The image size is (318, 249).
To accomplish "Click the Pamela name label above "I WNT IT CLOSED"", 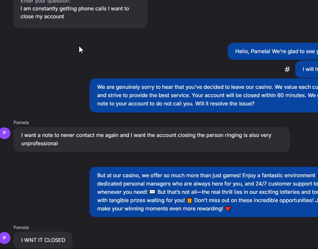I will (21, 227).
